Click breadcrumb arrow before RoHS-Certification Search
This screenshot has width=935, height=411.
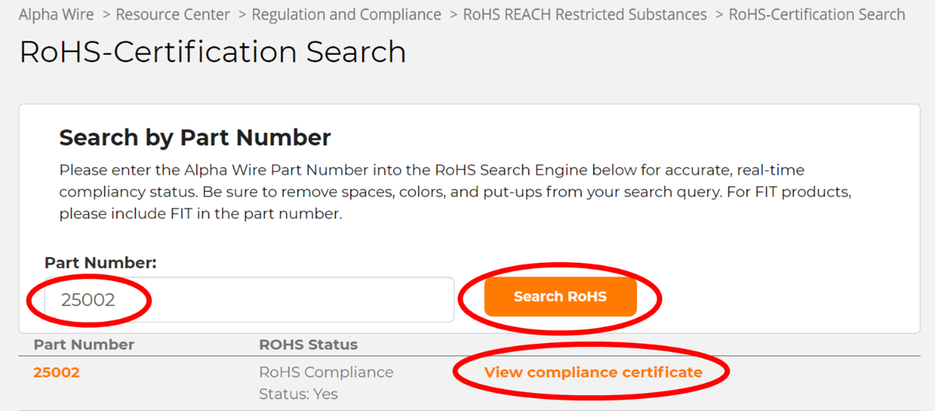pos(718,14)
